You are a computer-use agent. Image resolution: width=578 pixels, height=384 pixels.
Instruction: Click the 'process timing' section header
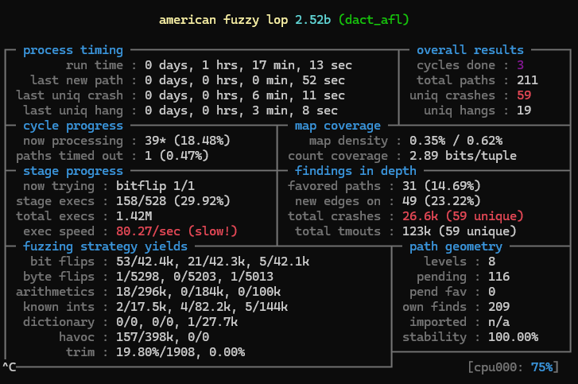[x=73, y=50]
